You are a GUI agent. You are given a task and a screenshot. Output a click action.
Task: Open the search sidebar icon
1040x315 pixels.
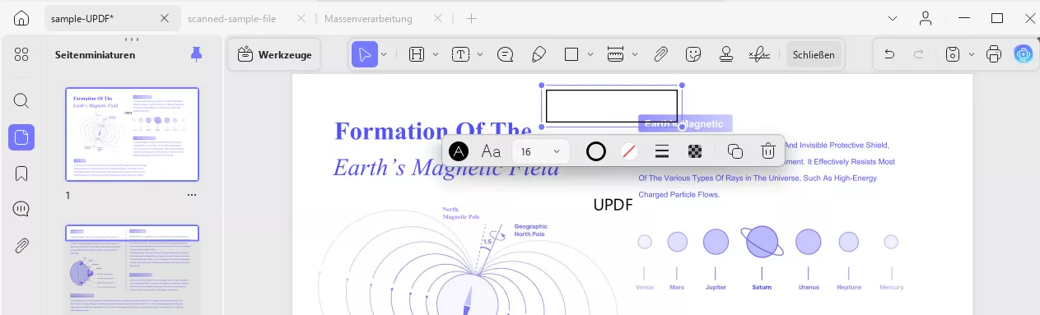tap(21, 101)
